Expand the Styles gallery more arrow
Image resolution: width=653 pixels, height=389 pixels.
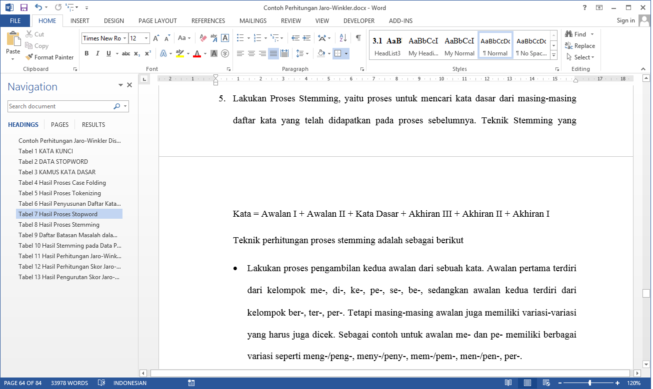[553, 54]
